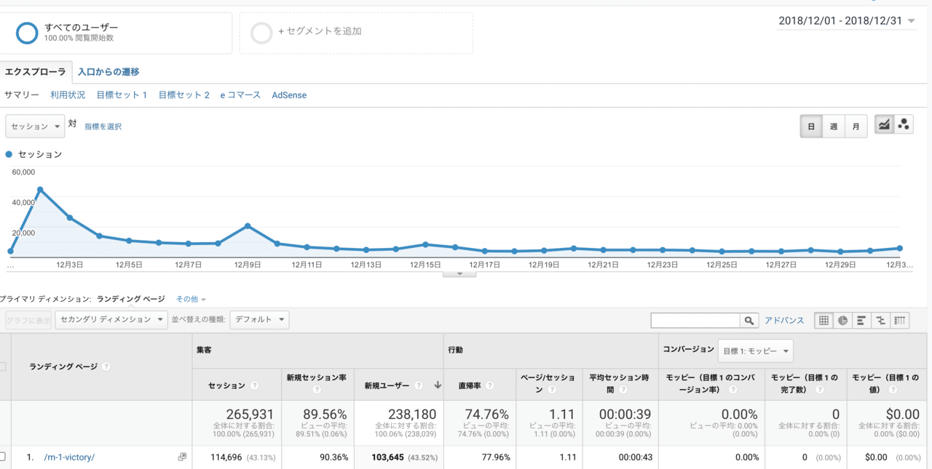Image resolution: width=932 pixels, height=469 pixels.
Task: Click the peak data point near 12月2日
Action: (x=40, y=189)
